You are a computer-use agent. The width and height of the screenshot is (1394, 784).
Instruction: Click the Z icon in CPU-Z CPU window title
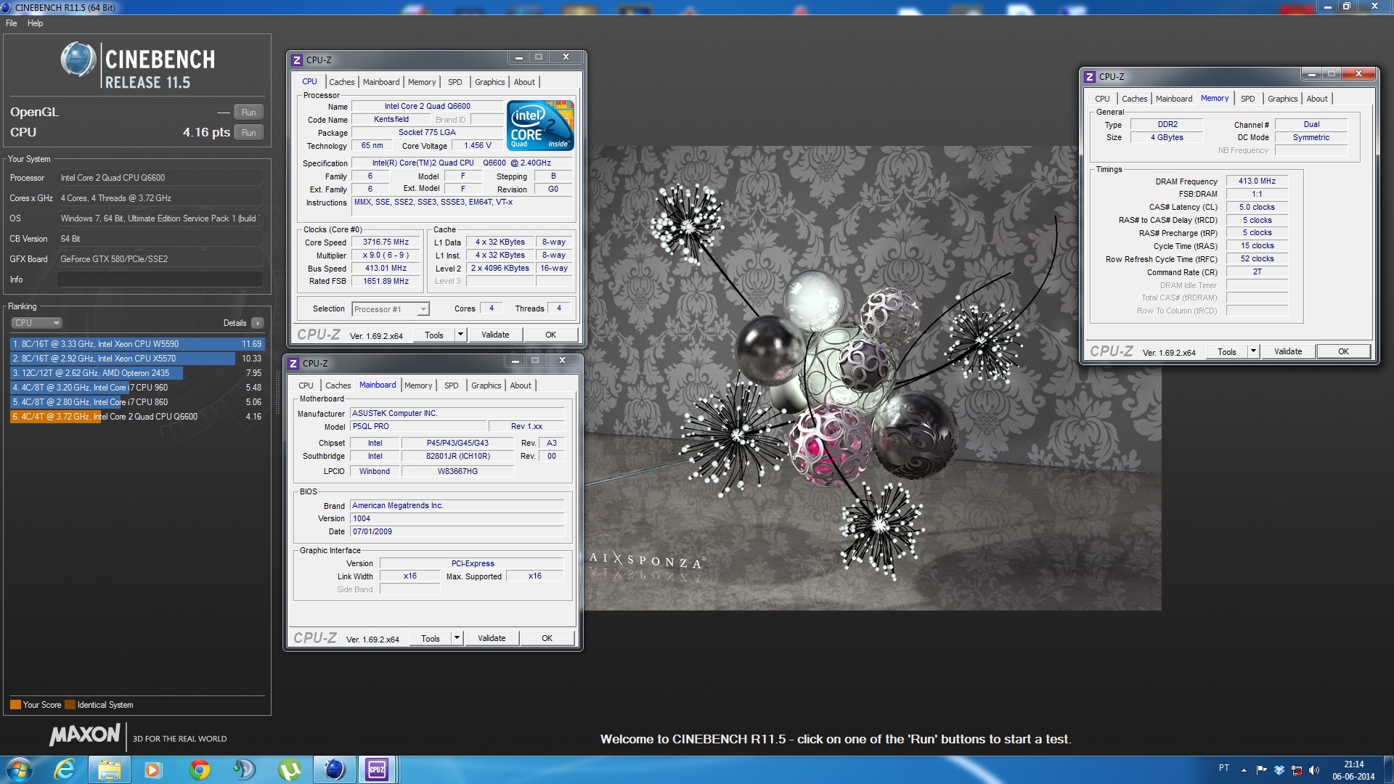[297, 60]
